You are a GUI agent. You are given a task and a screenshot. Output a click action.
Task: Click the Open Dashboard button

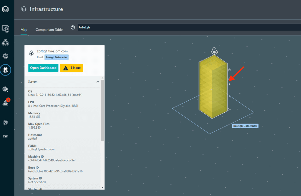click(43, 68)
